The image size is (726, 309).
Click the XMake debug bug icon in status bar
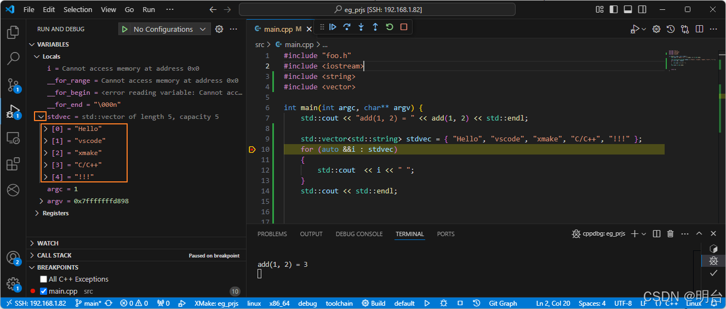(443, 303)
